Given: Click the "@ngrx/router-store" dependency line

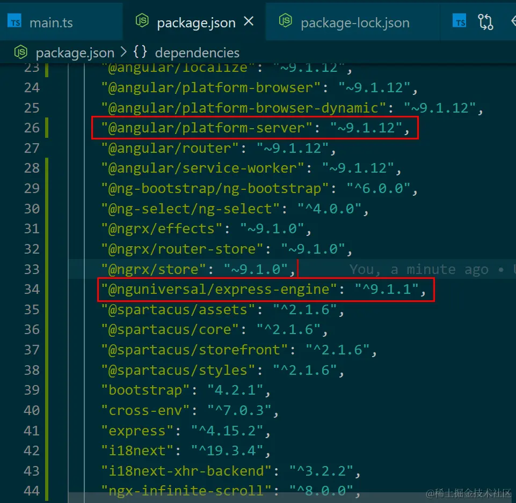Looking at the screenshot, I should tap(227, 249).
